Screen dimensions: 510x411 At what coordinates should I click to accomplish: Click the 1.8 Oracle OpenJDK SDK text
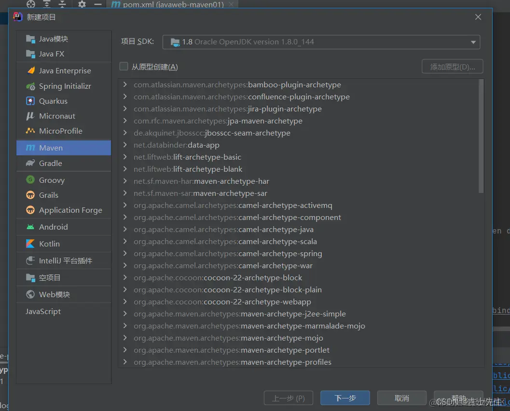(248, 42)
